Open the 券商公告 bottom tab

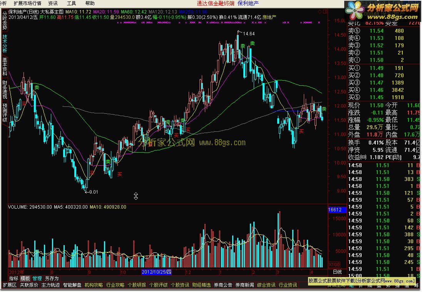(223, 285)
